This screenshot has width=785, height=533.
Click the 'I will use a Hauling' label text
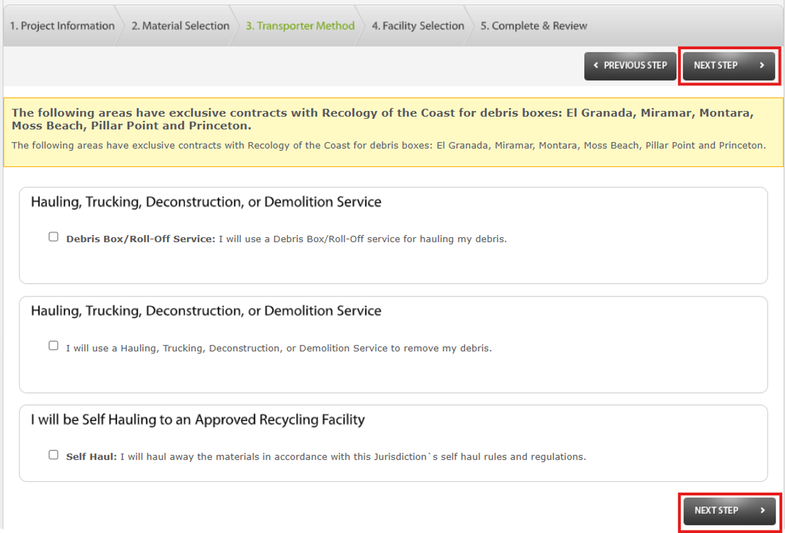point(278,348)
